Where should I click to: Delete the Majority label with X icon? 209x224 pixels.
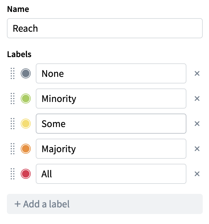tap(197, 149)
